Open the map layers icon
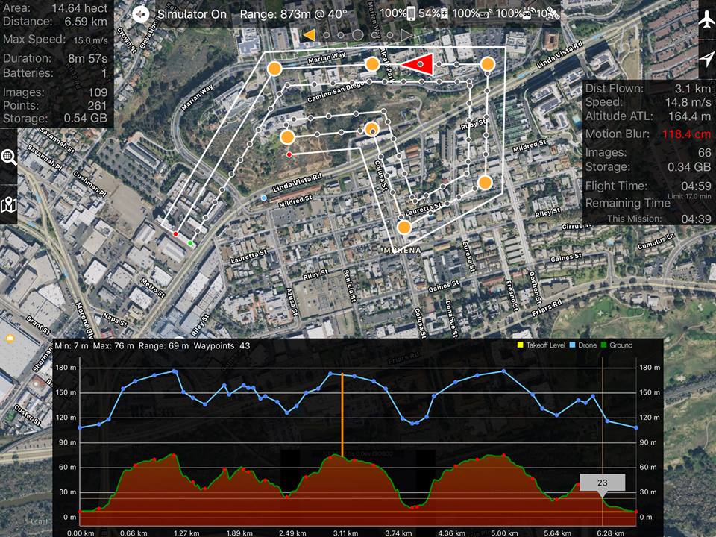Viewport: 716px width, 537px height. pos(9,205)
